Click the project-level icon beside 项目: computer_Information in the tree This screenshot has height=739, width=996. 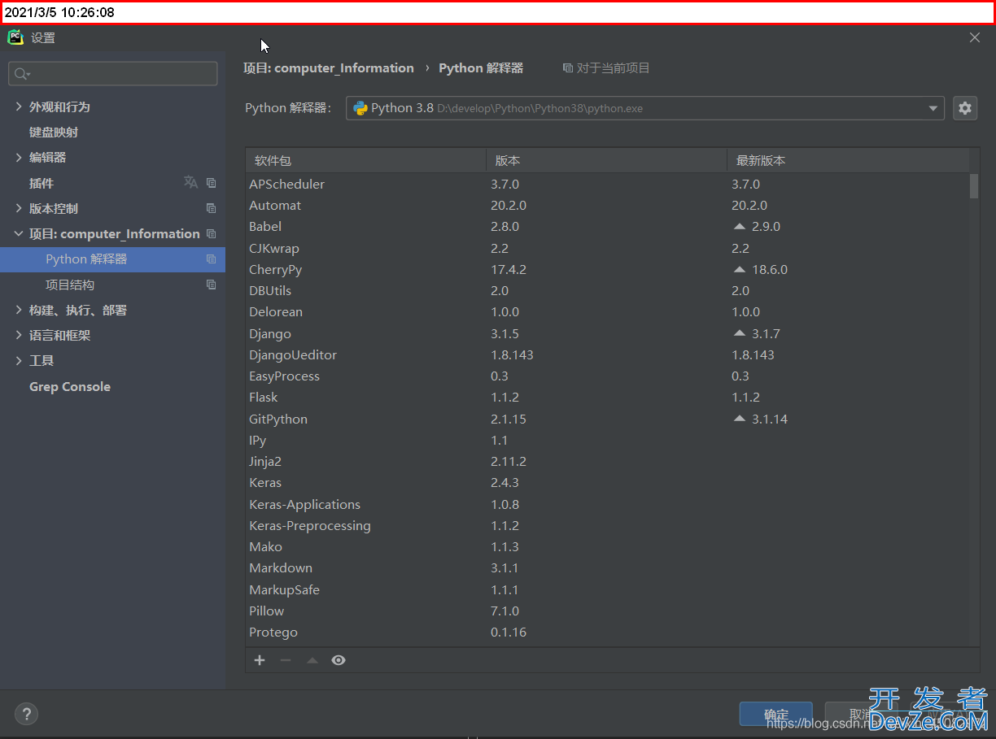pos(212,234)
